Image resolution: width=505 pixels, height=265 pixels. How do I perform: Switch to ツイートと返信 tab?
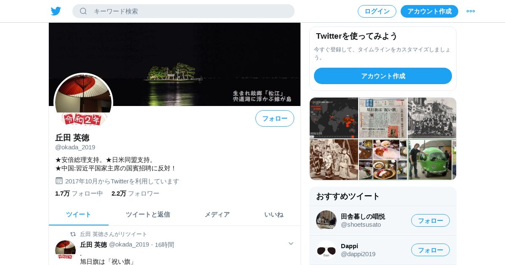148,215
